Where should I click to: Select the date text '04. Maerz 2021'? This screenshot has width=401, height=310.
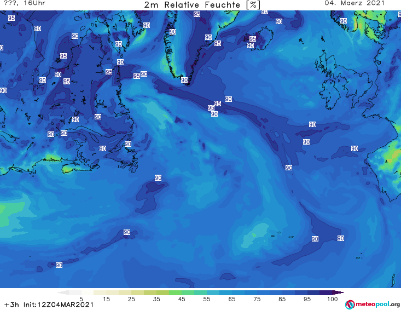point(354,3)
